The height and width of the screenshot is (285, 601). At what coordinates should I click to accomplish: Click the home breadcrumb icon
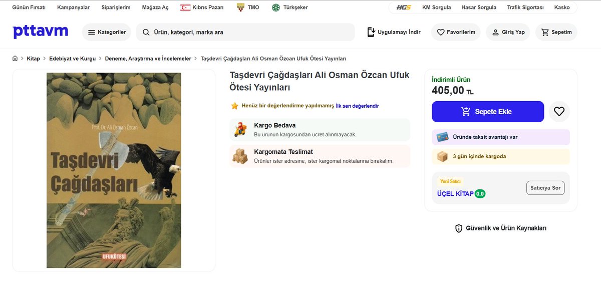tap(15, 59)
